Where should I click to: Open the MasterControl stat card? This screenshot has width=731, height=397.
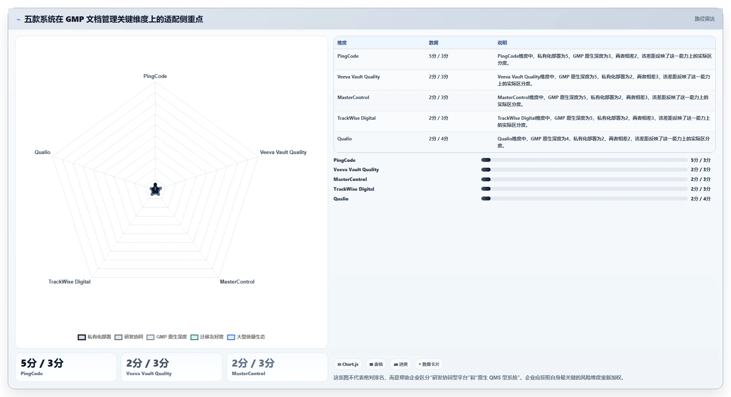(x=277, y=367)
